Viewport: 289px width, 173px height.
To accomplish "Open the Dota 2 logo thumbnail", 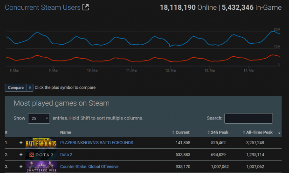I will [x=41, y=154].
